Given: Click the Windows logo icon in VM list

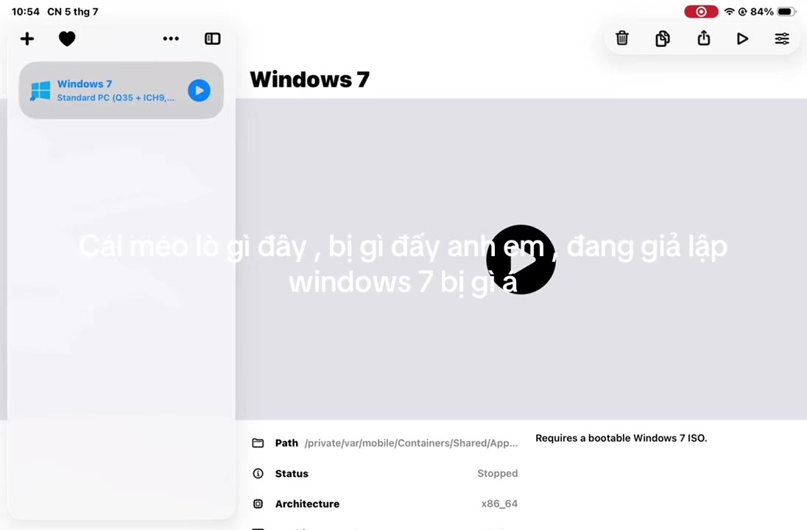Looking at the screenshot, I should [40, 91].
